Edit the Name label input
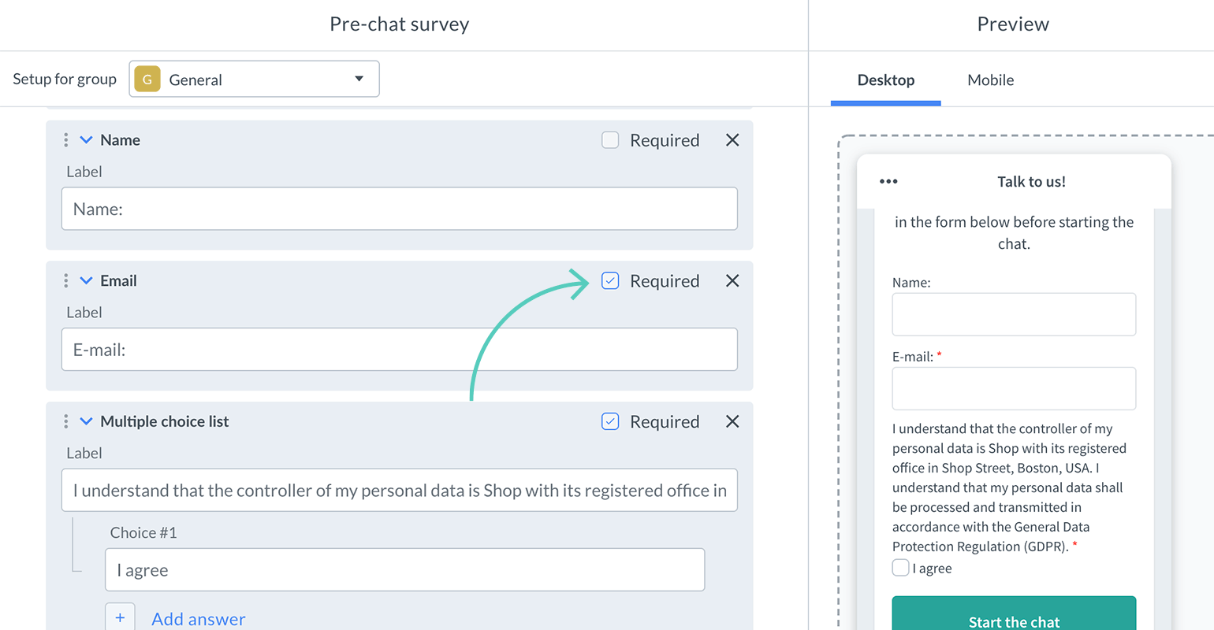The image size is (1214, 630). click(x=400, y=209)
